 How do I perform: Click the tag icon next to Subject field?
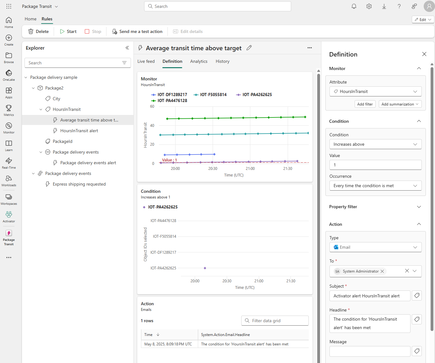point(417,295)
